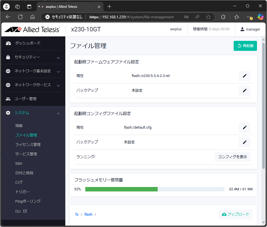Open the ダッシュボード page
Image resolution: width=267 pixels, height=227 pixels.
(28, 43)
